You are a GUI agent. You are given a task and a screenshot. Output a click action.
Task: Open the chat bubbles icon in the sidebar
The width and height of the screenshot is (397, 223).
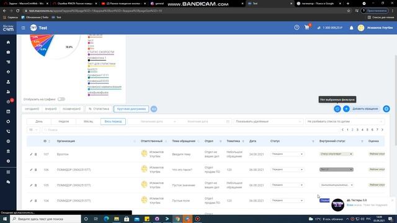[8, 182]
